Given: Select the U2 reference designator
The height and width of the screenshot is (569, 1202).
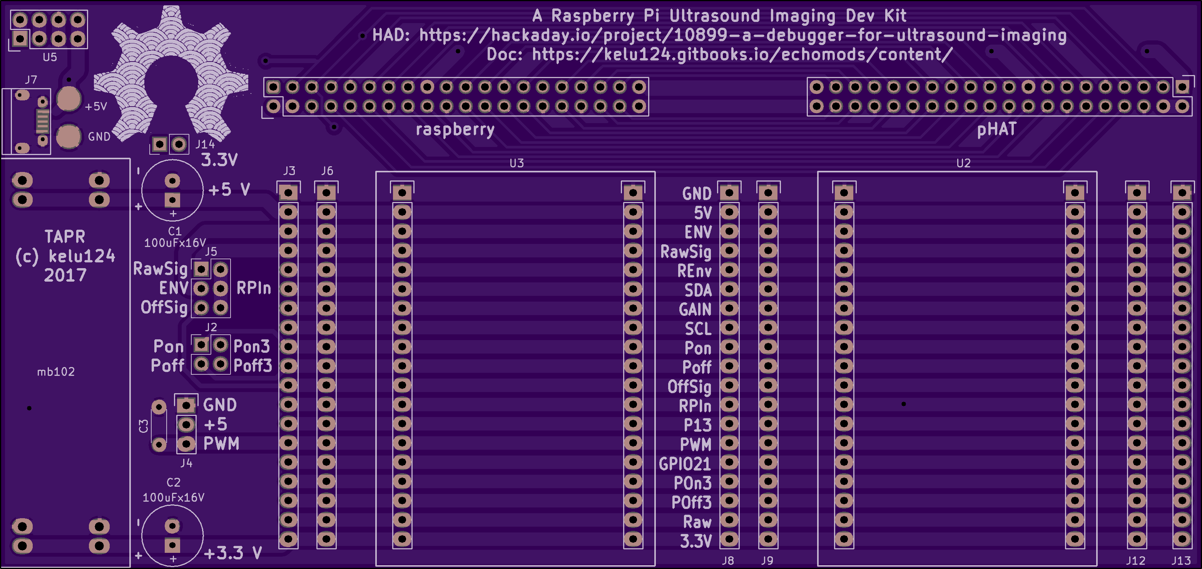Looking at the screenshot, I should coord(963,163).
